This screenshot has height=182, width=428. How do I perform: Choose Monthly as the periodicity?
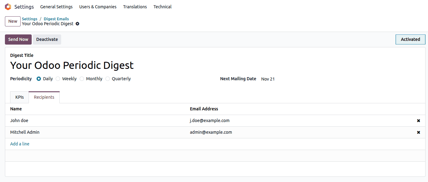(82, 79)
